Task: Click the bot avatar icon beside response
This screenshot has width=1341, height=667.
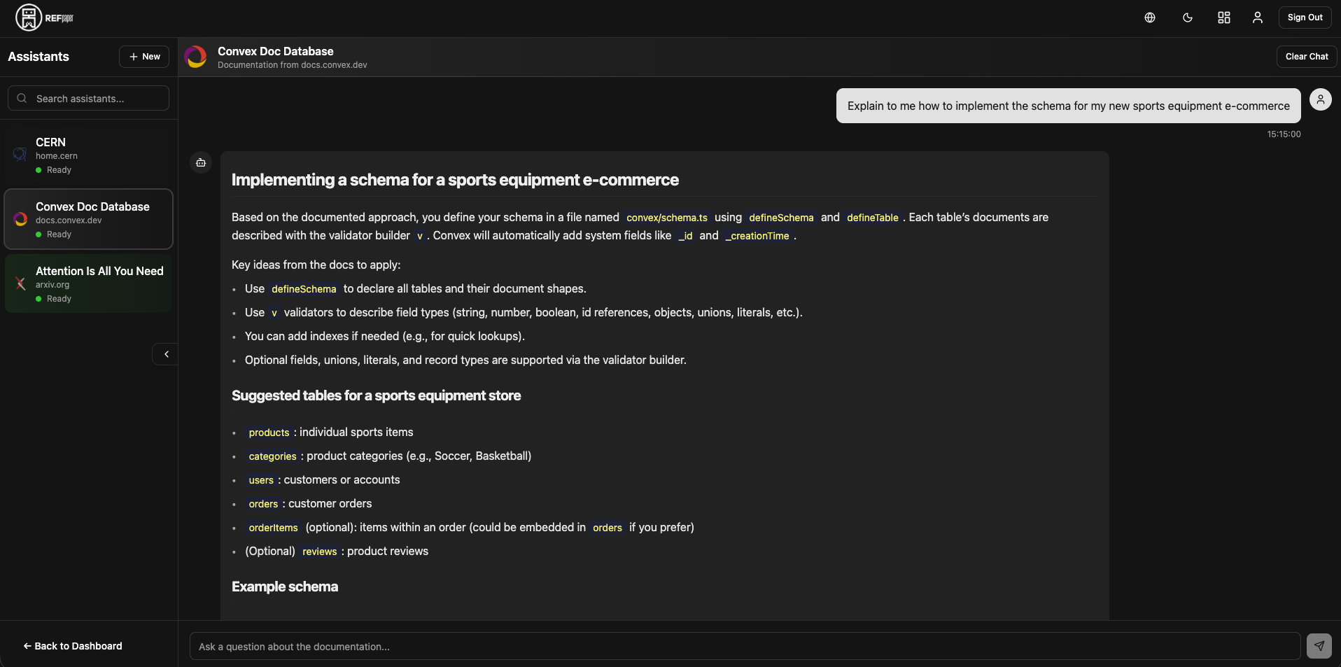Action: pyautogui.click(x=201, y=163)
